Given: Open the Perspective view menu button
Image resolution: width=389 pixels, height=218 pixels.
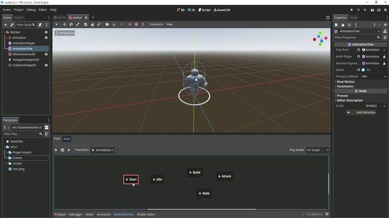Looking at the screenshot, I should point(65,33).
